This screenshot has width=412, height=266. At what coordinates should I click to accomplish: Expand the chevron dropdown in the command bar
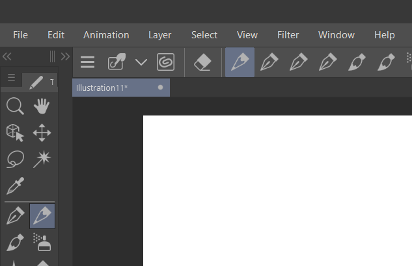[141, 62]
